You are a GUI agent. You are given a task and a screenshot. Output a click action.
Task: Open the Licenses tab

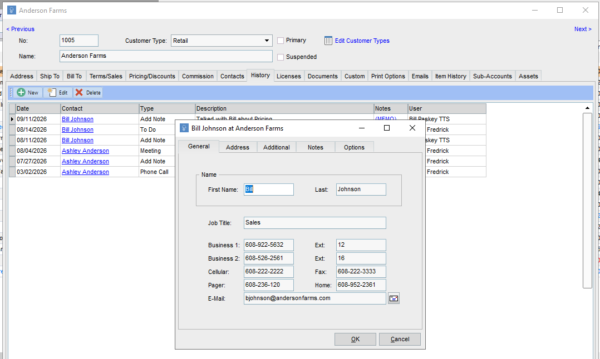289,76
